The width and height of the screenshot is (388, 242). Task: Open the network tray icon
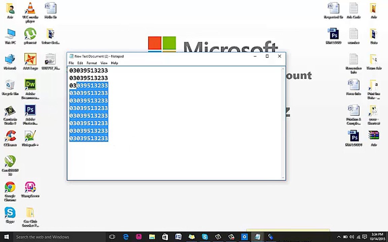coord(358,237)
